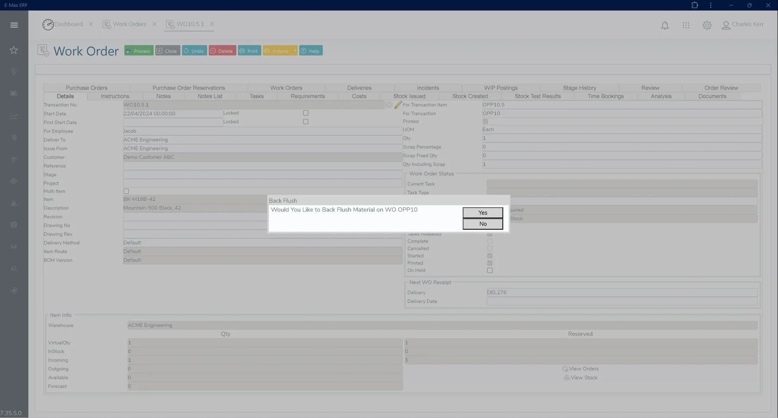Click the Reference input field

(263, 166)
